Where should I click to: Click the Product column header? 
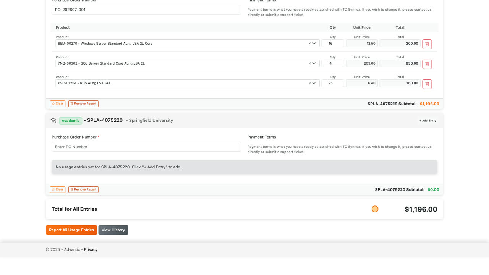[63, 27]
